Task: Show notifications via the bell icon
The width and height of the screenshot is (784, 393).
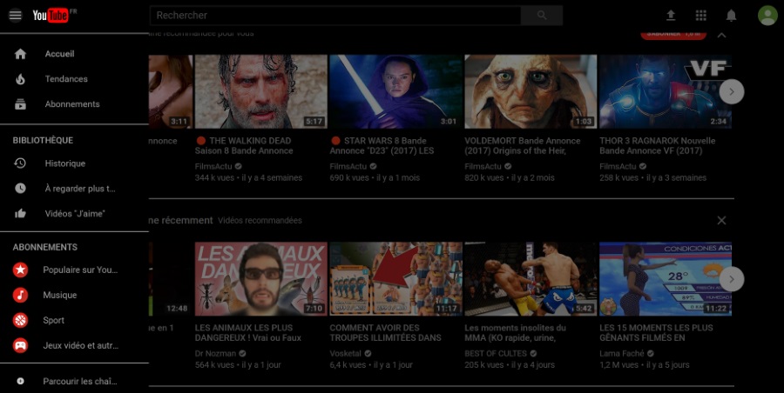Action: [731, 15]
